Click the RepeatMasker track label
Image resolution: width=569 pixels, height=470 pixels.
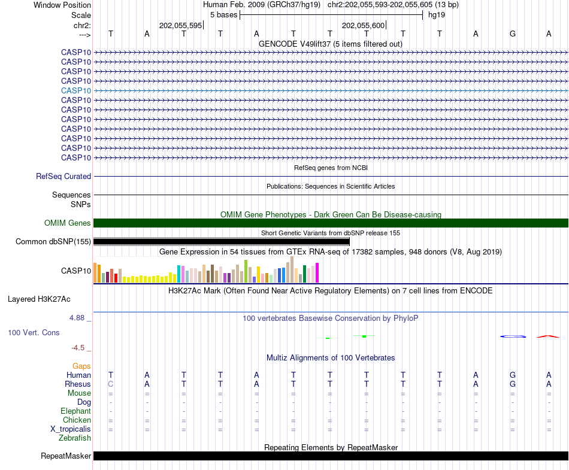point(66,456)
